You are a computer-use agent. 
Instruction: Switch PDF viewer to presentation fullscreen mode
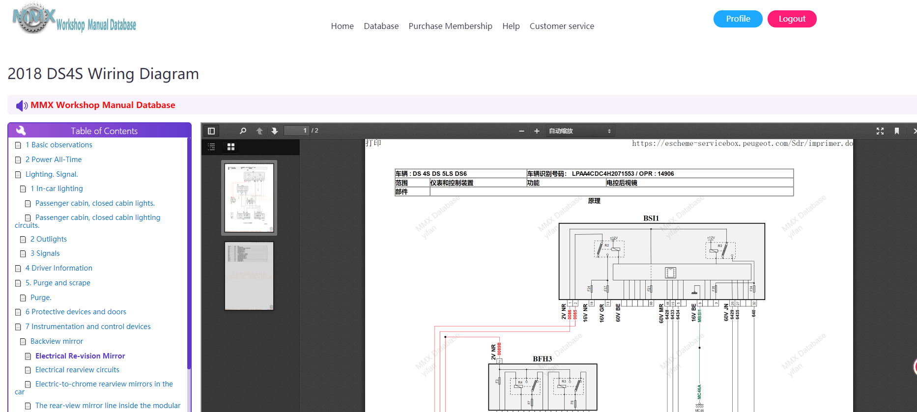tap(880, 131)
